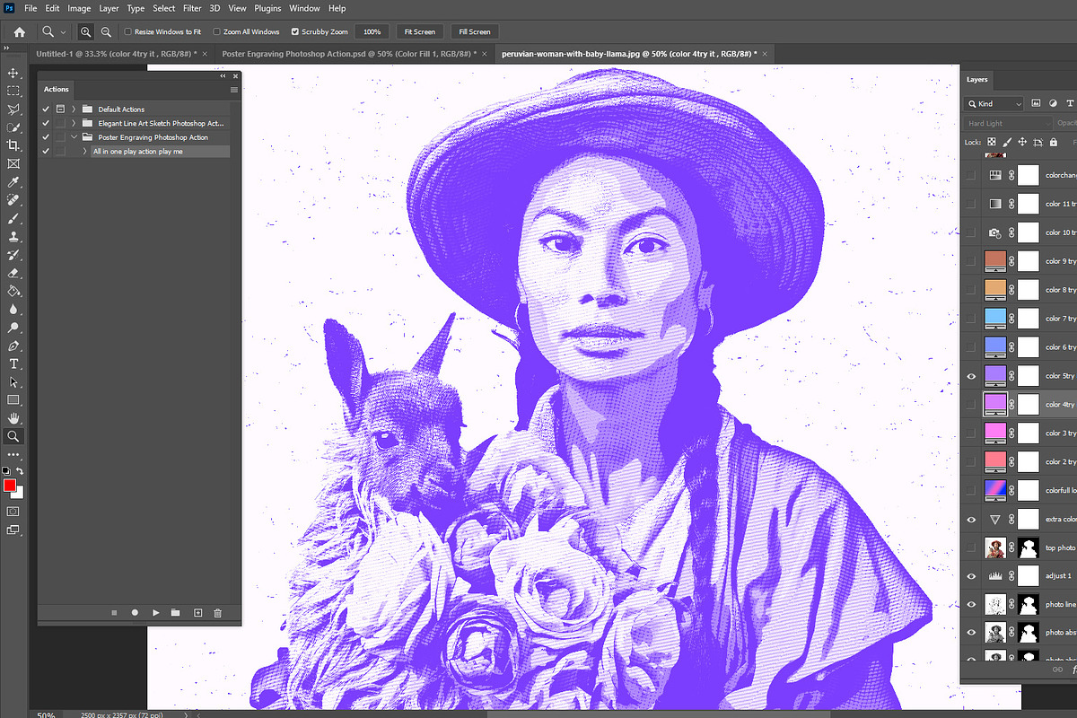1077x718 pixels.
Task: Swap foreground and background colors
Action: point(20,471)
